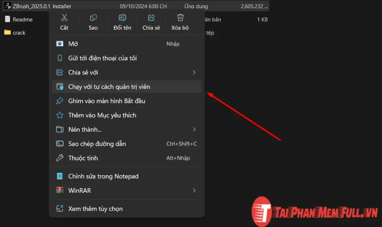Image resolution: width=382 pixels, height=227 pixels.
Task: Click the Chia sẻ (Share) icon
Action: (151, 17)
